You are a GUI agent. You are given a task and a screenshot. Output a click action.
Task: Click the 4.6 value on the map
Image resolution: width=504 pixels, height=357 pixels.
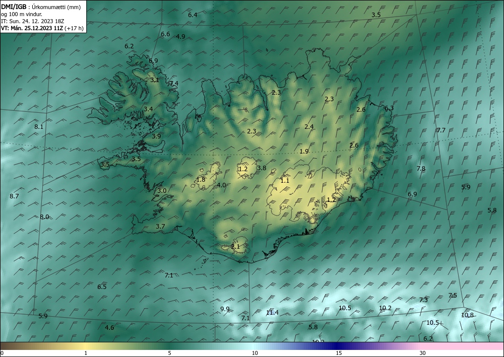pyautogui.click(x=109, y=328)
